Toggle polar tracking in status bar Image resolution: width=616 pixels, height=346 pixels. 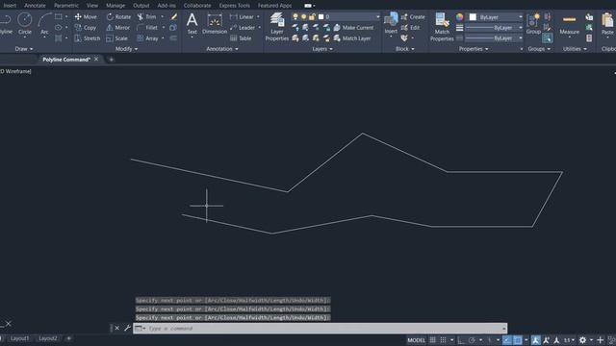coord(472,340)
